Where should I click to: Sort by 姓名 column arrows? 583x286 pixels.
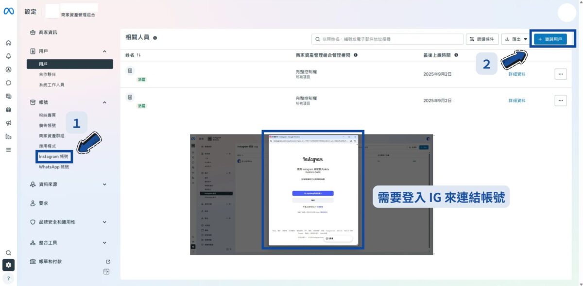coord(138,55)
